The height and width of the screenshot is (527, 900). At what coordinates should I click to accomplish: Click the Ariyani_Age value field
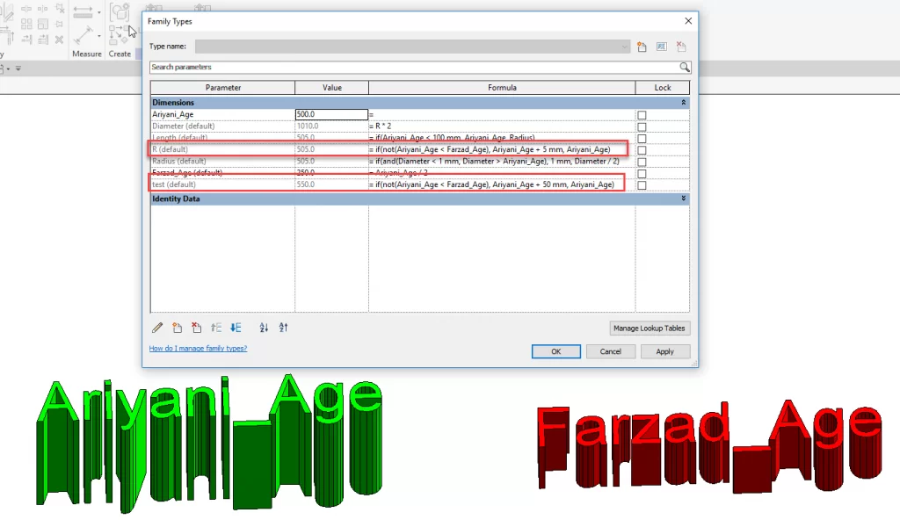(x=331, y=115)
